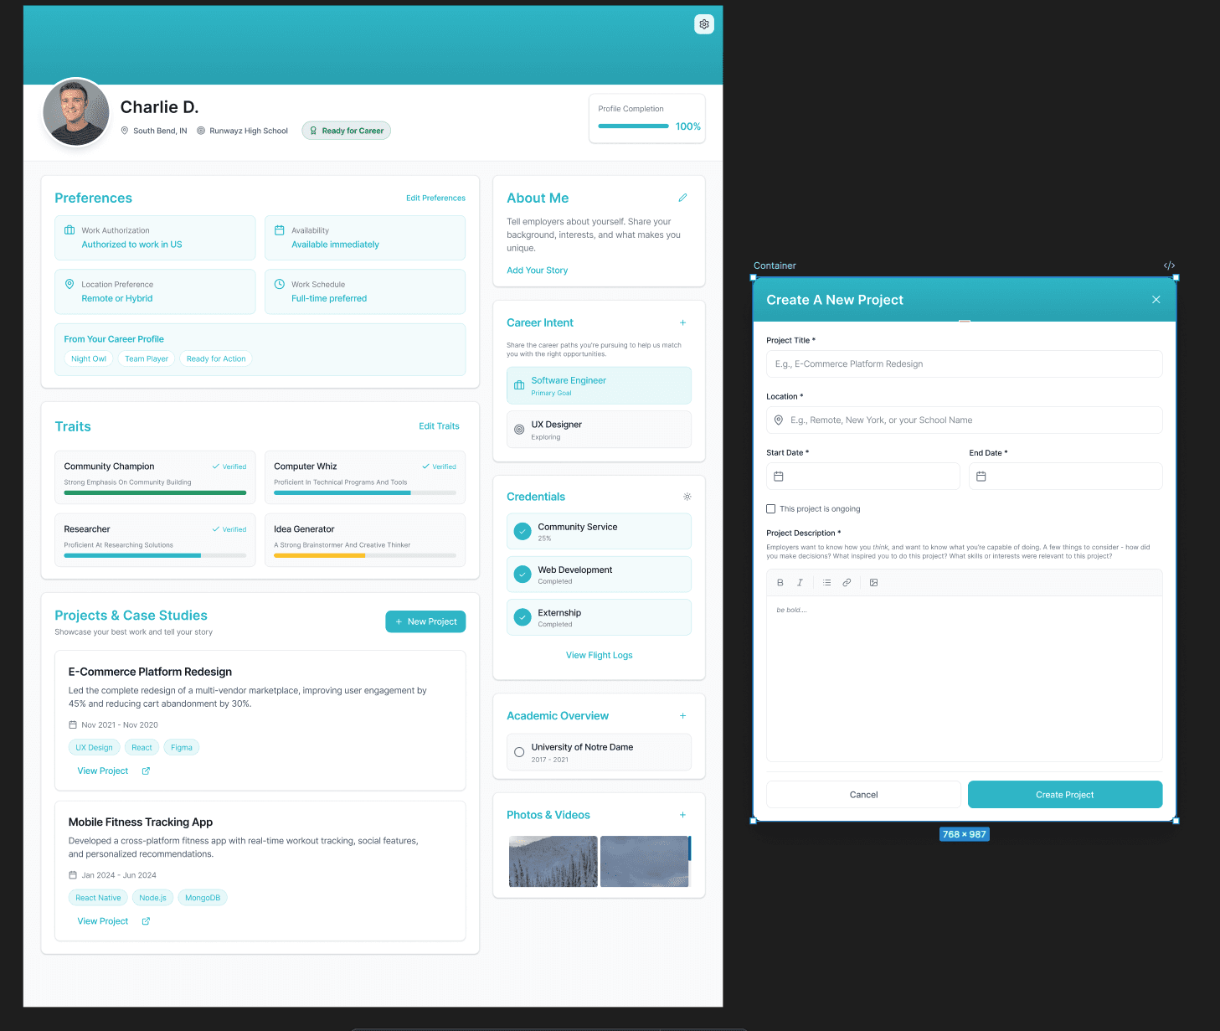Open View Flight Logs

[599, 654]
